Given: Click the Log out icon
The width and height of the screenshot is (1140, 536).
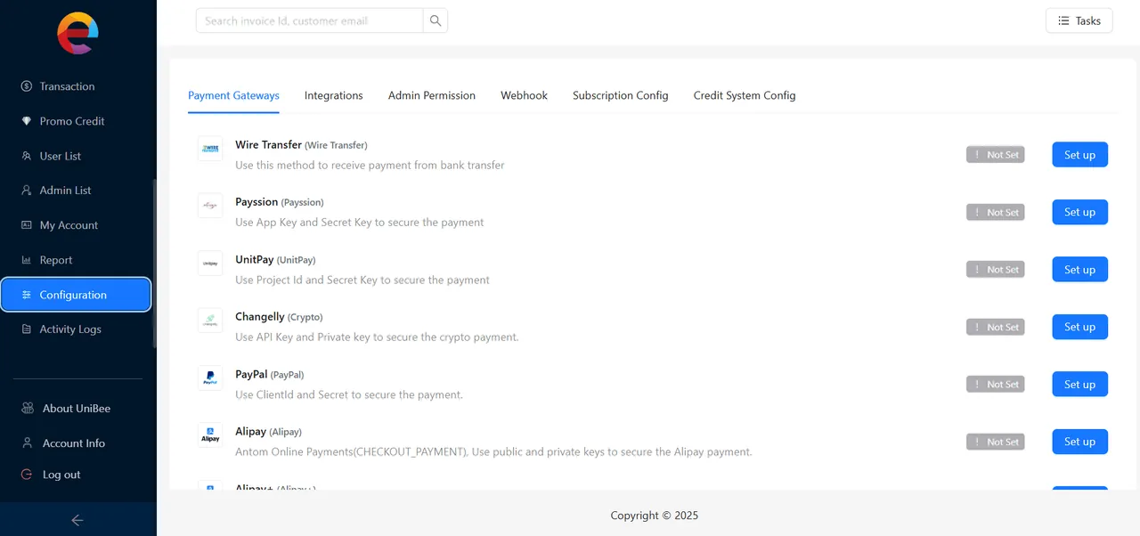Looking at the screenshot, I should (x=27, y=475).
